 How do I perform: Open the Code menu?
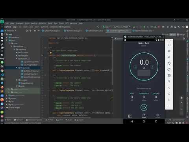click(x=27, y=23)
